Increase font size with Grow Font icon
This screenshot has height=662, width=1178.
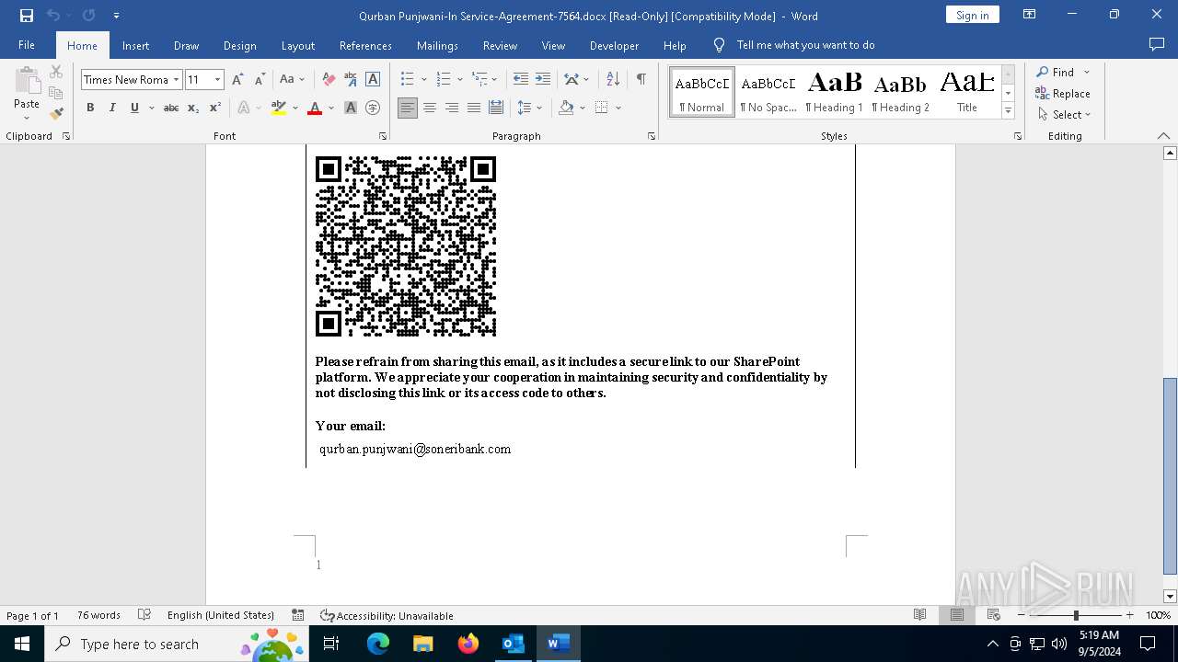coord(237,80)
